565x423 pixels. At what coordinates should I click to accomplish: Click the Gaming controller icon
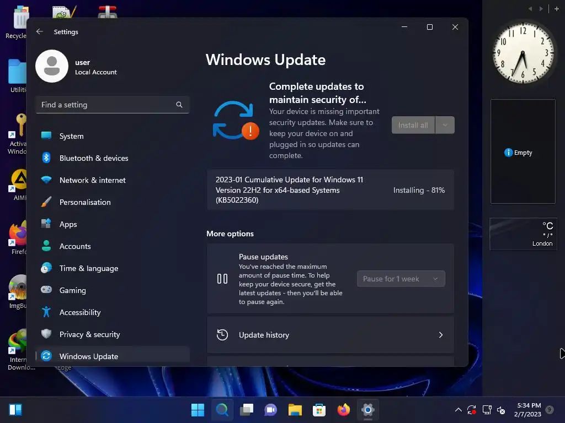tap(46, 290)
